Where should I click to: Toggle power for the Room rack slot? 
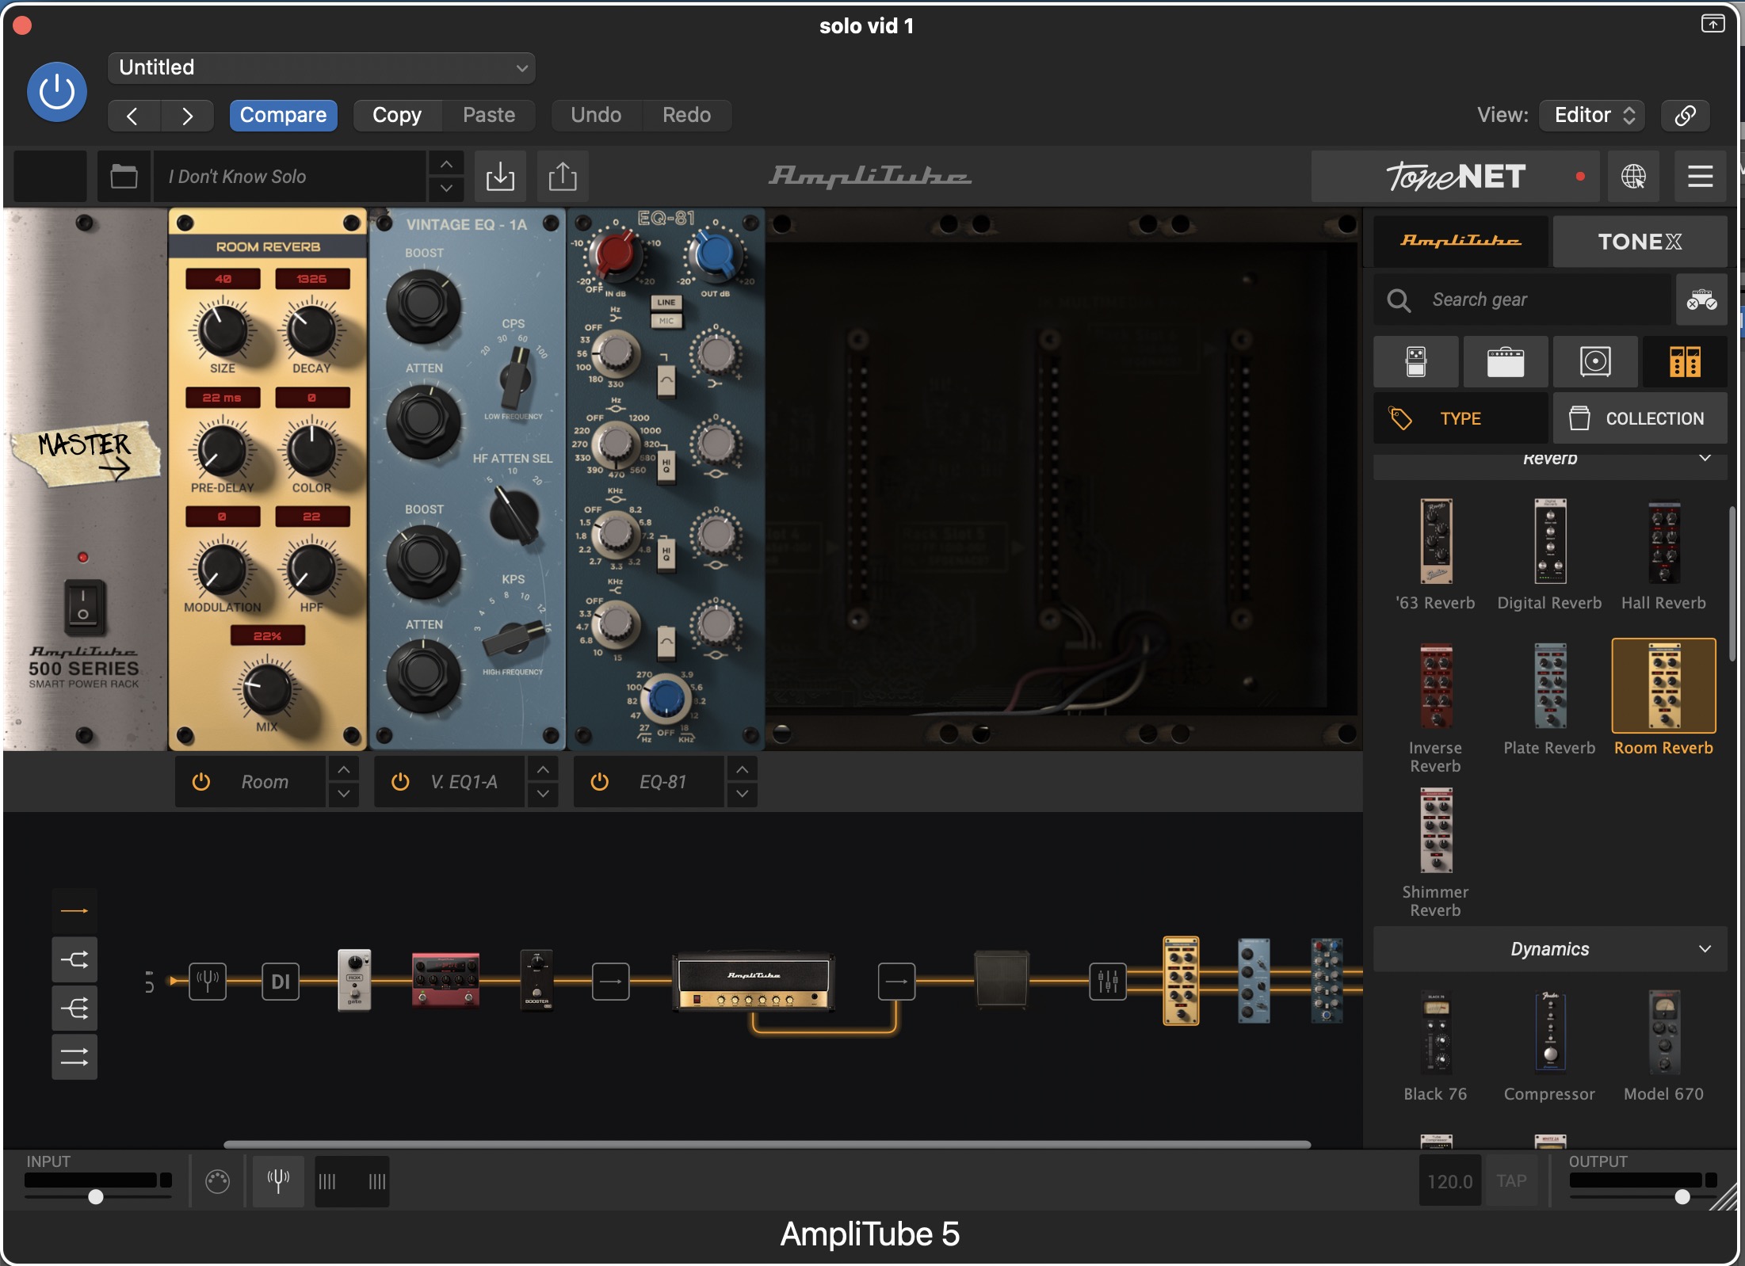201,782
